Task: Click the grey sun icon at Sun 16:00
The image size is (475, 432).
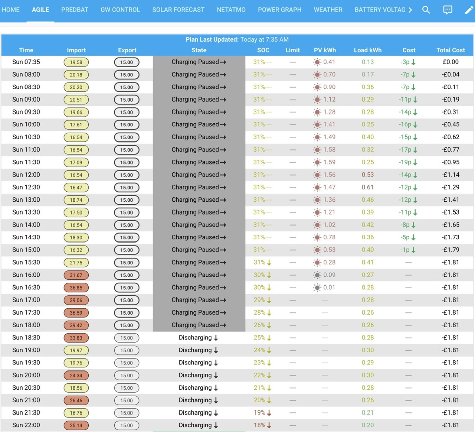Action: [x=317, y=275]
